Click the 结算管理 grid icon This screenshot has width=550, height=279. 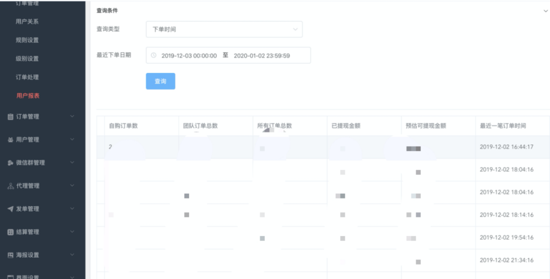pos(11,232)
